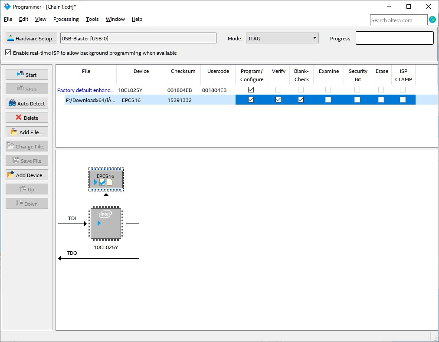This screenshot has width=439, height=342.
Task: Enable Examine for the EPCS16 row
Action: [x=328, y=100]
